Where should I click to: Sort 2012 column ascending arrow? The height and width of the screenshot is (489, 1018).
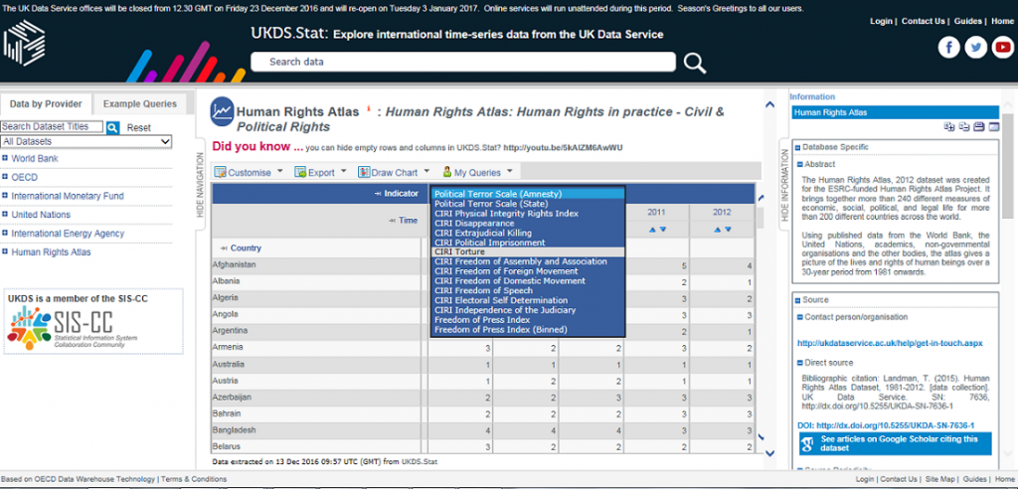coord(718,230)
